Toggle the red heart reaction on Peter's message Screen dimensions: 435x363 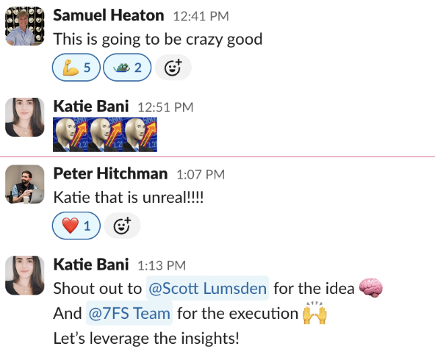click(x=76, y=226)
